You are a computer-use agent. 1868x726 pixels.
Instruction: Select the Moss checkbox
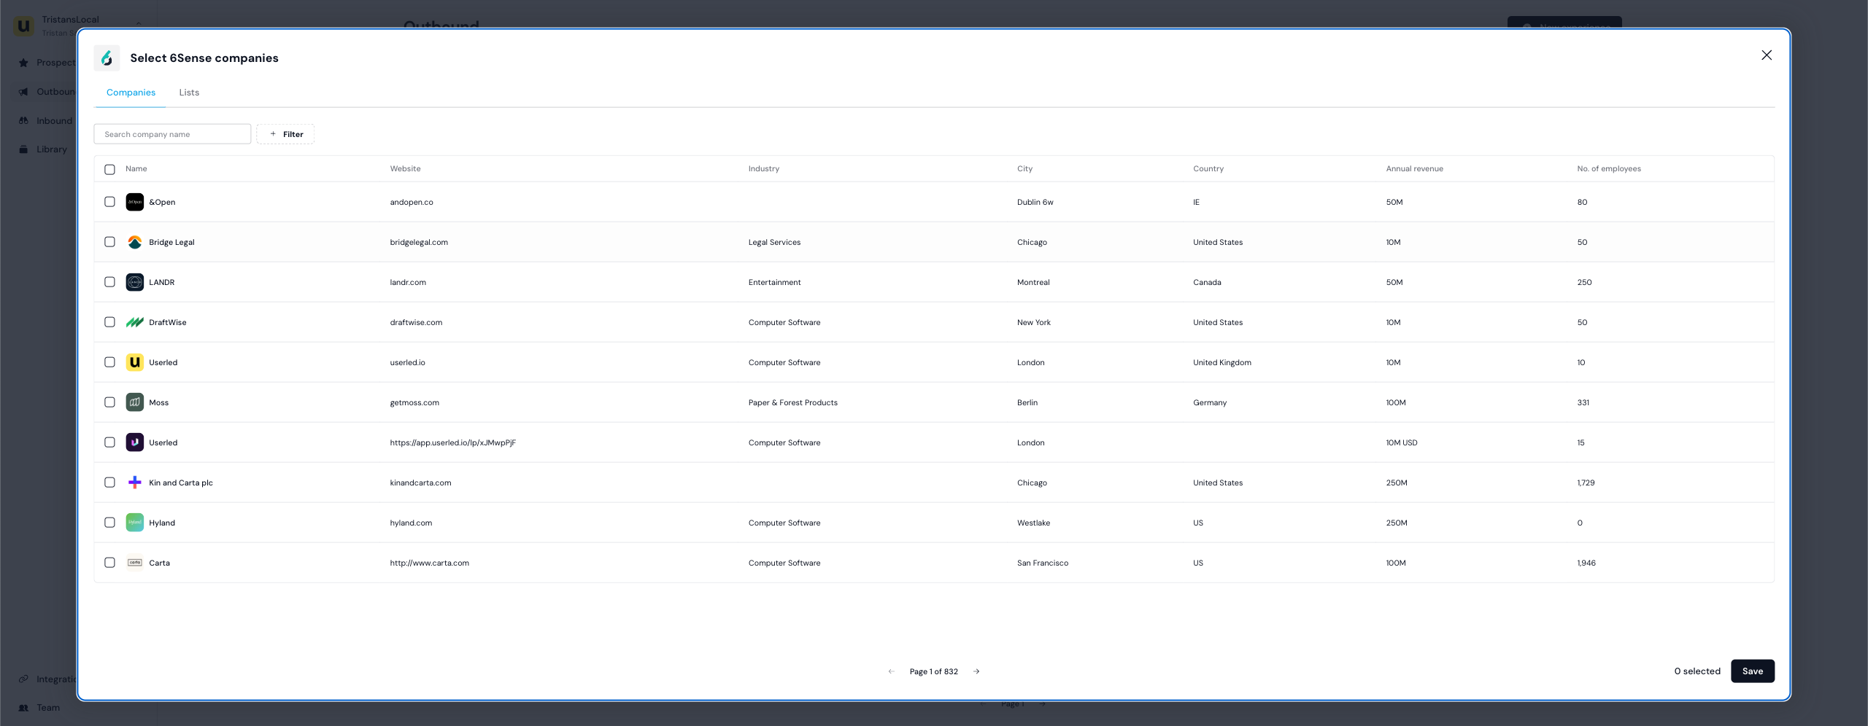click(x=109, y=402)
